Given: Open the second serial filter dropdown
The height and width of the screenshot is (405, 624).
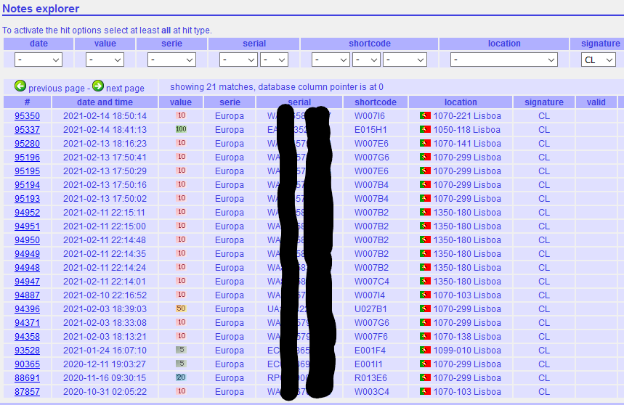Looking at the screenshot, I should [x=274, y=60].
